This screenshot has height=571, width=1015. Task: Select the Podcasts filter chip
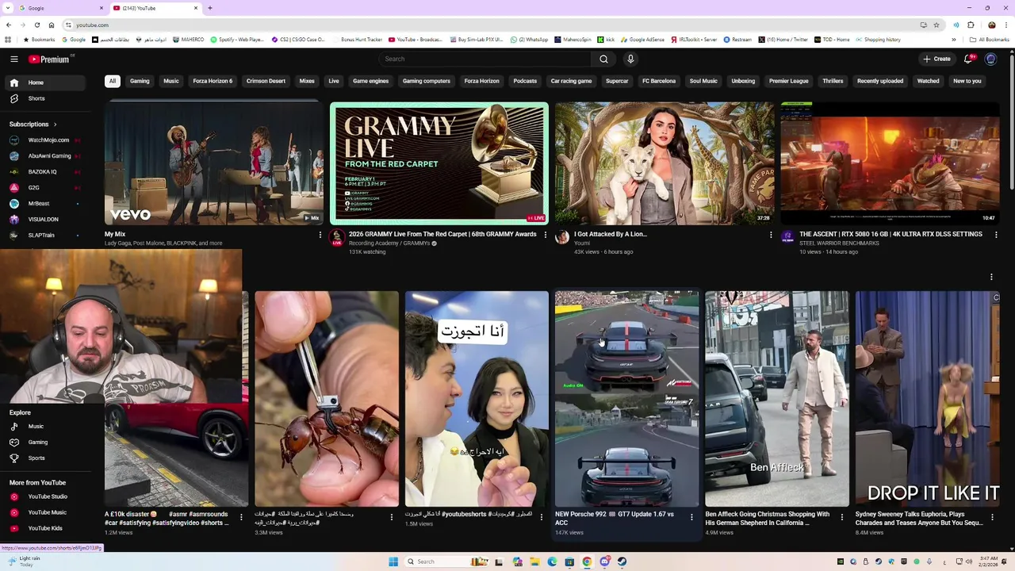pyautogui.click(x=525, y=81)
